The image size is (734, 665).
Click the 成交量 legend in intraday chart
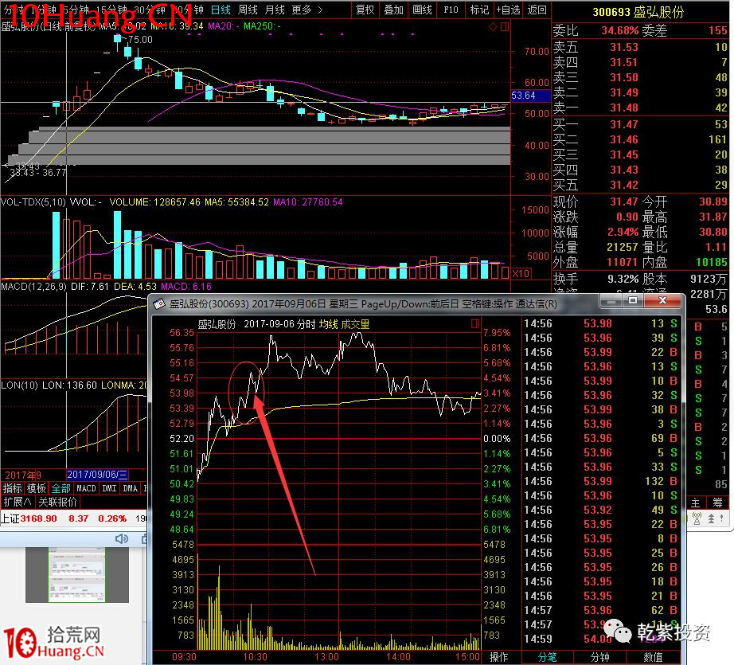[x=355, y=324]
